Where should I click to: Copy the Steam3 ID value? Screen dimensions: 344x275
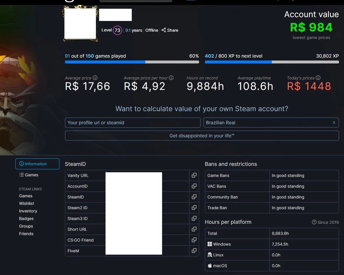pos(194,219)
